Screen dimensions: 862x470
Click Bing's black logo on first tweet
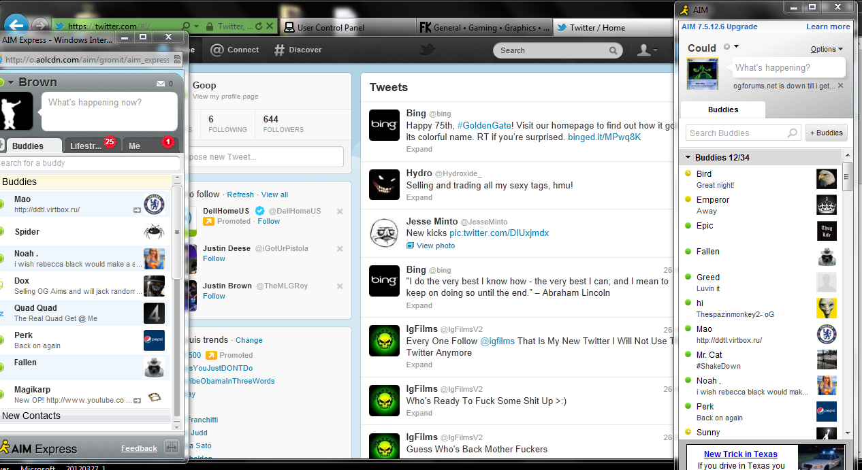[384, 125]
